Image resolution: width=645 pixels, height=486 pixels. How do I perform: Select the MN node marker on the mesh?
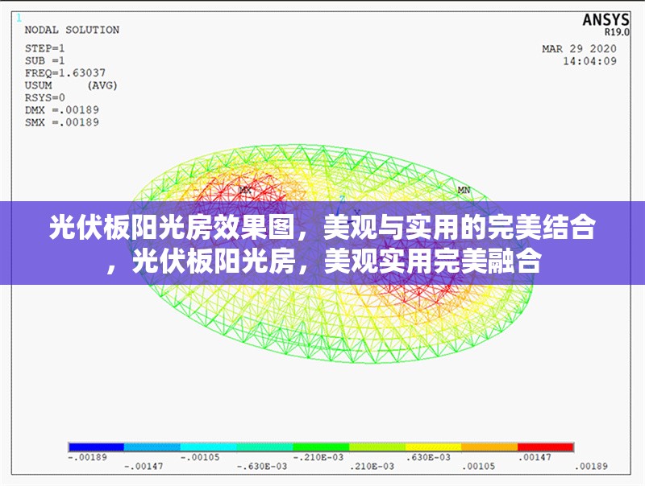pos(462,191)
